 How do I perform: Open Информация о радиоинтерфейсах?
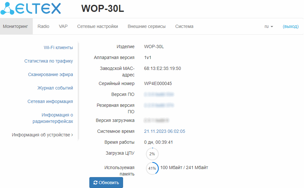pos(53,118)
